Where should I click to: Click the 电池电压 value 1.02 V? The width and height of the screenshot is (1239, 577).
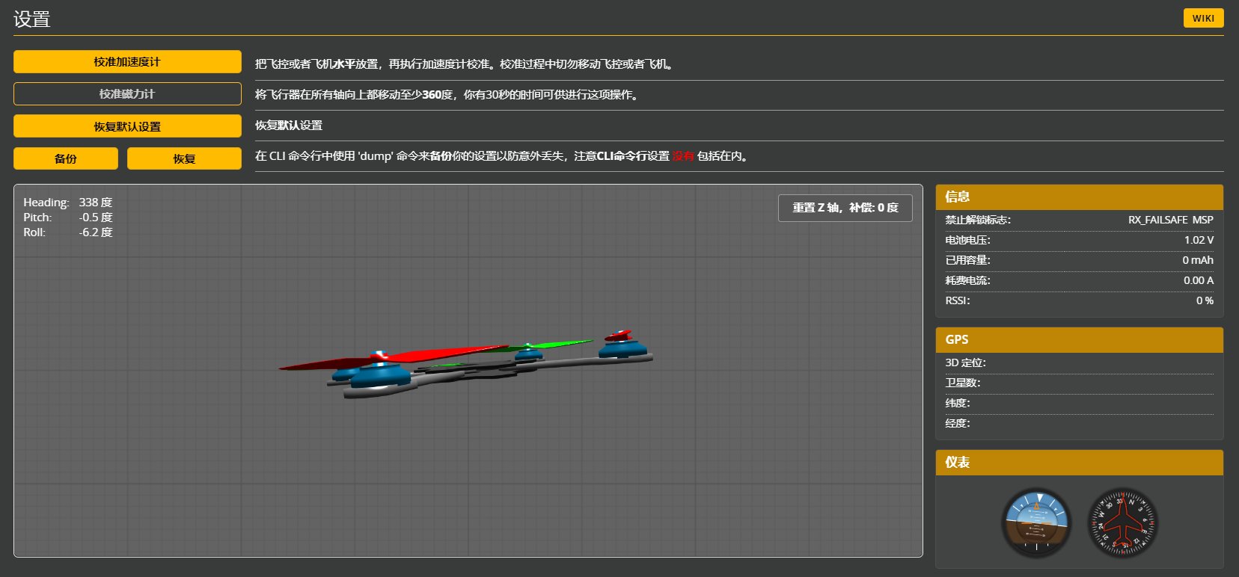[1199, 240]
